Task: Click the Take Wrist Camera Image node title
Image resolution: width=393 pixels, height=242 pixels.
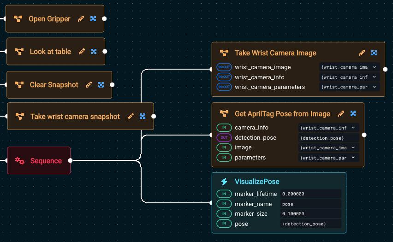Action: 275,53
